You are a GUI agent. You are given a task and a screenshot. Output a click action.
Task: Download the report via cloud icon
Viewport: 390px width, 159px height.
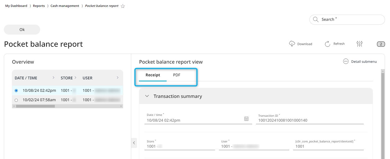tap(292, 44)
